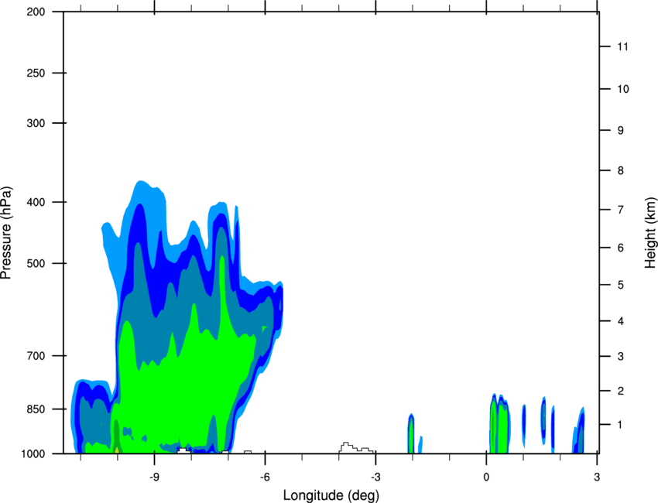Pick the 2 km height tick label
658x503 pixels.
coord(621,391)
